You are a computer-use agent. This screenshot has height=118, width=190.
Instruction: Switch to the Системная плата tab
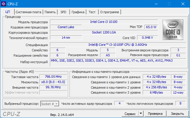pos(28,12)
